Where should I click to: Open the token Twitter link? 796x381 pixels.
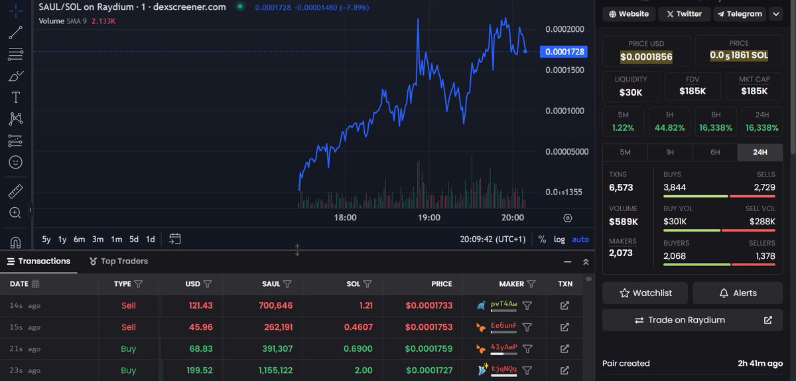tap(684, 13)
